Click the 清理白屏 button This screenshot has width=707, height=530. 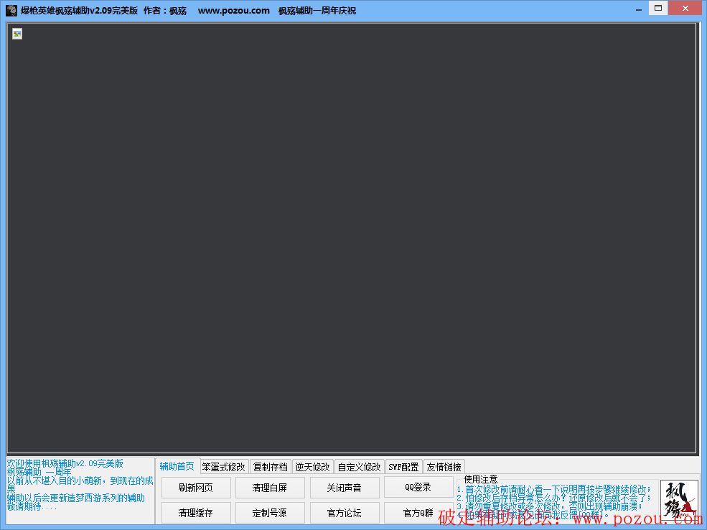pos(270,488)
